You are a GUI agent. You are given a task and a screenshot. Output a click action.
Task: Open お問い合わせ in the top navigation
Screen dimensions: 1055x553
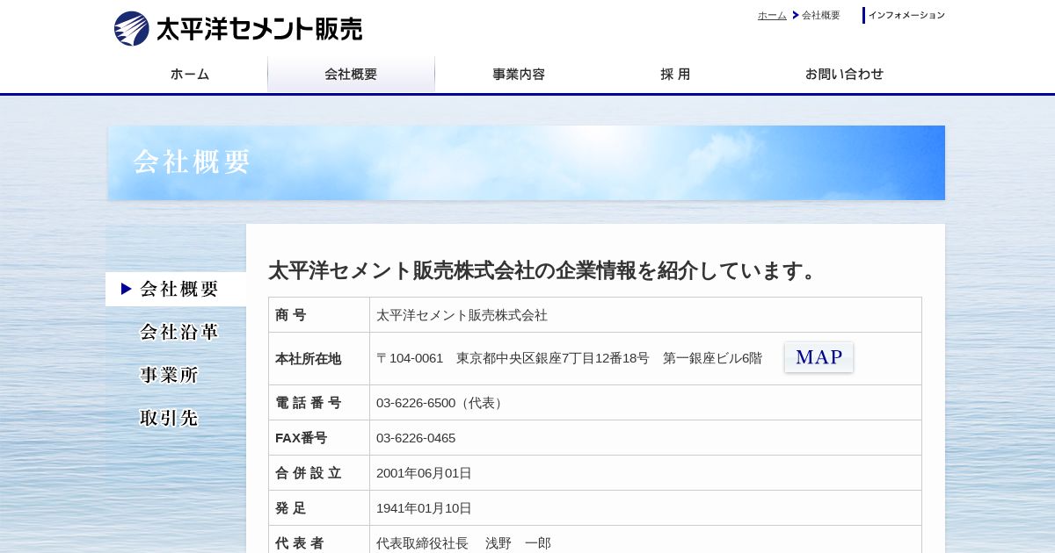[x=844, y=75]
